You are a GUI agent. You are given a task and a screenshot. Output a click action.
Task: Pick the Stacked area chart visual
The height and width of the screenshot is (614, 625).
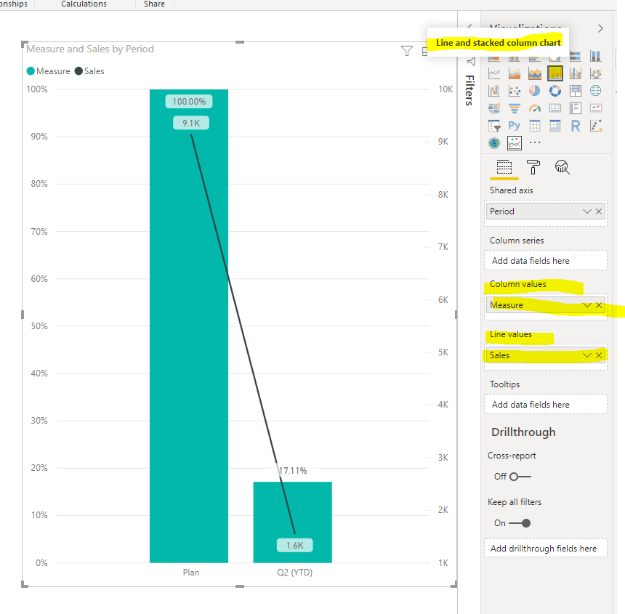[x=534, y=73]
